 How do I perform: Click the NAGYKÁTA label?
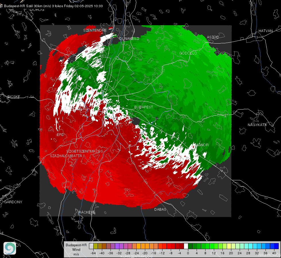tap(257, 125)
